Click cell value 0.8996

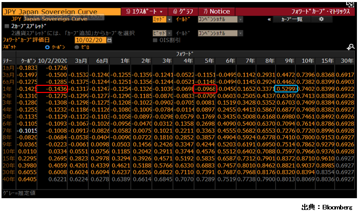[x=325, y=130]
